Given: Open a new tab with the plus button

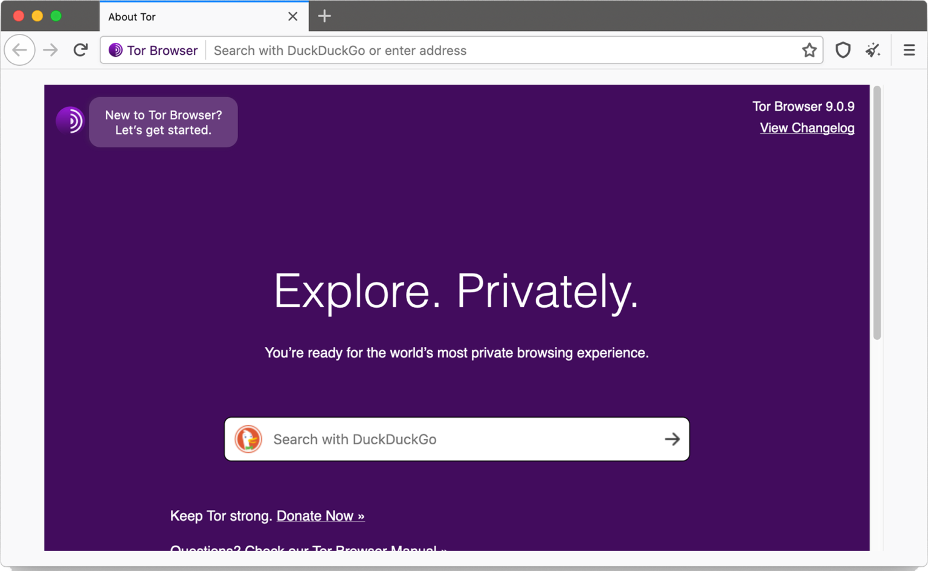Looking at the screenshot, I should [x=324, y=16].
